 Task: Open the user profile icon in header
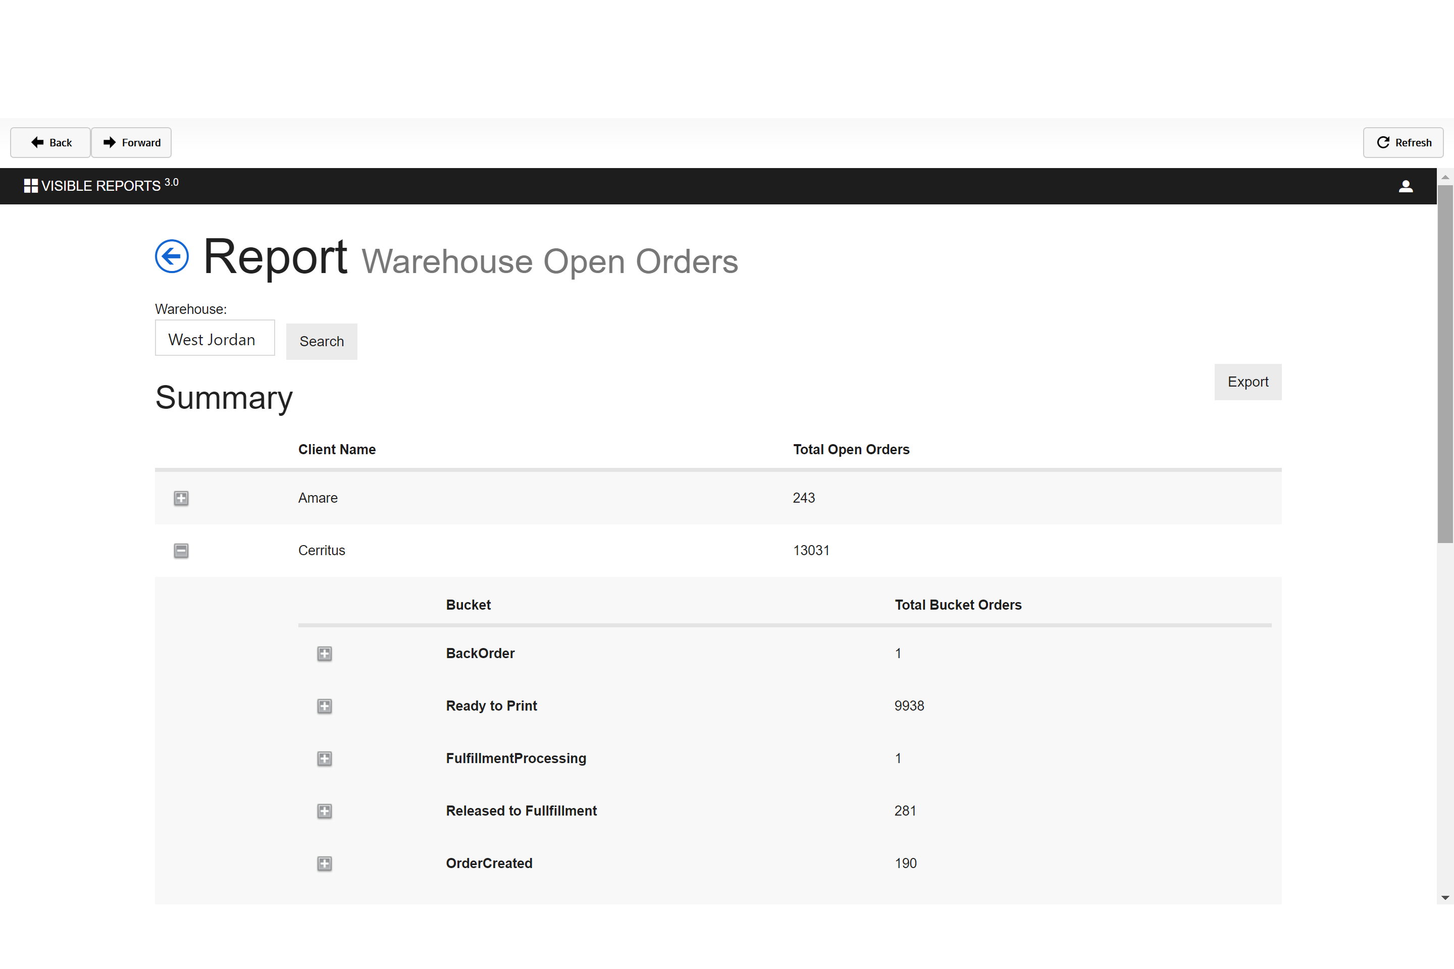click(1405, 186)
